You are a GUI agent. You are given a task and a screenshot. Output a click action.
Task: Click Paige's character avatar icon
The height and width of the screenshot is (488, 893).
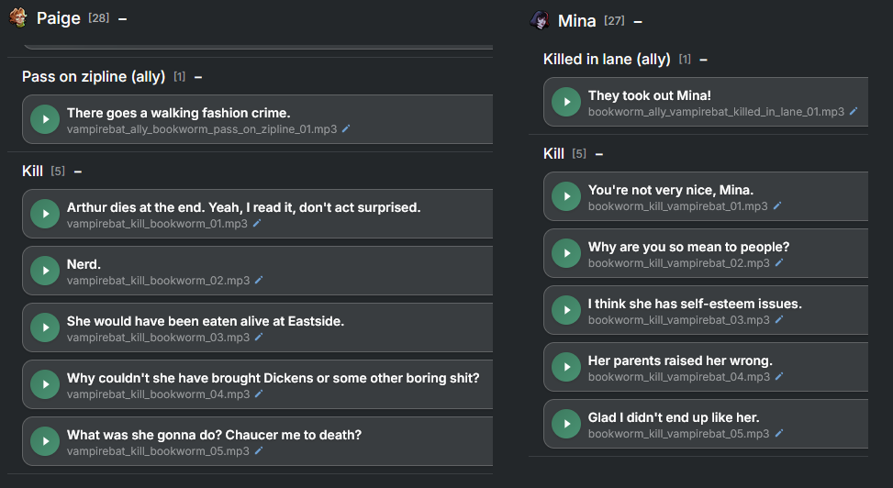(17, 17)
